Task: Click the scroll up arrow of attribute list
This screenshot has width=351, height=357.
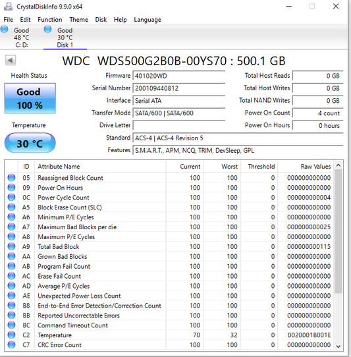Action: [338, 165]
